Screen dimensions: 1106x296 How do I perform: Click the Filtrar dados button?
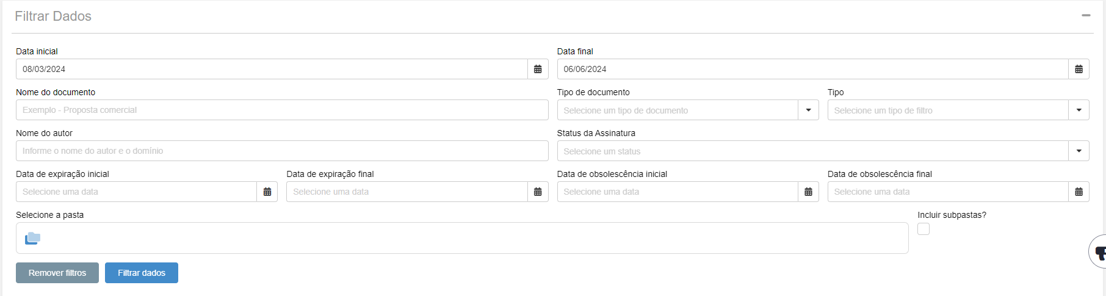[142, 273]
